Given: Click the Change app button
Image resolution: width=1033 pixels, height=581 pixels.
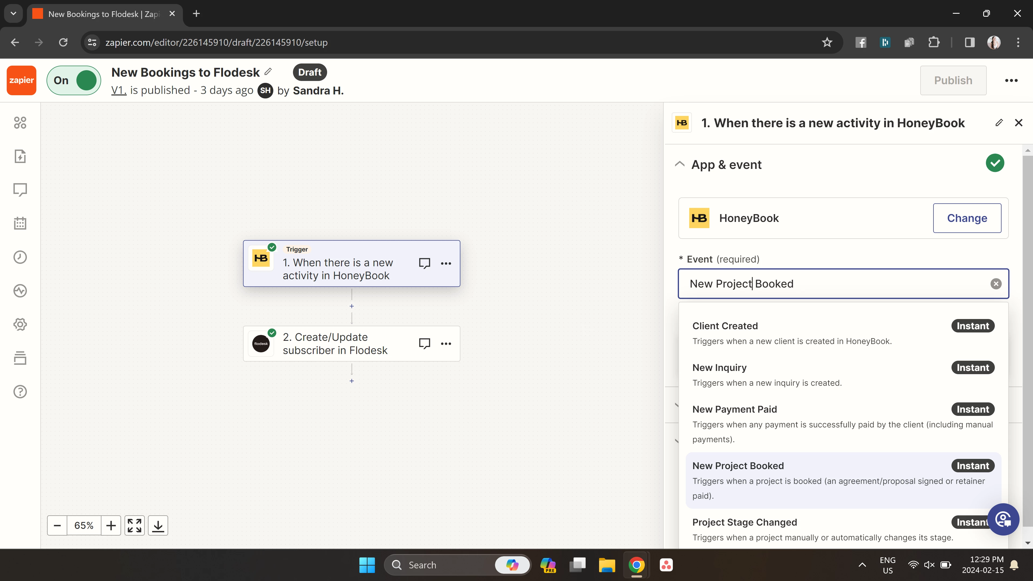Looking at the screenshot, I should 967,218.
